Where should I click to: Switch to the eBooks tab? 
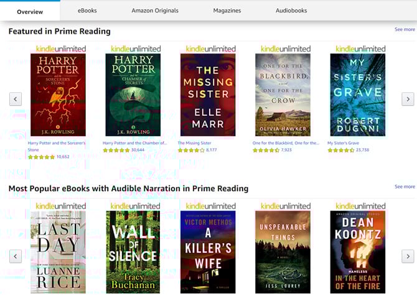click(x=87, y=11)
